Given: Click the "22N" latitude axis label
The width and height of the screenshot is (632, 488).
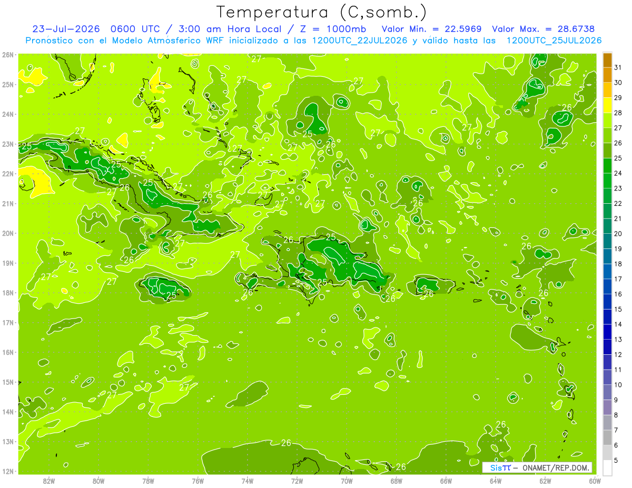Looking at the screenshot, I should coord(8,173).
